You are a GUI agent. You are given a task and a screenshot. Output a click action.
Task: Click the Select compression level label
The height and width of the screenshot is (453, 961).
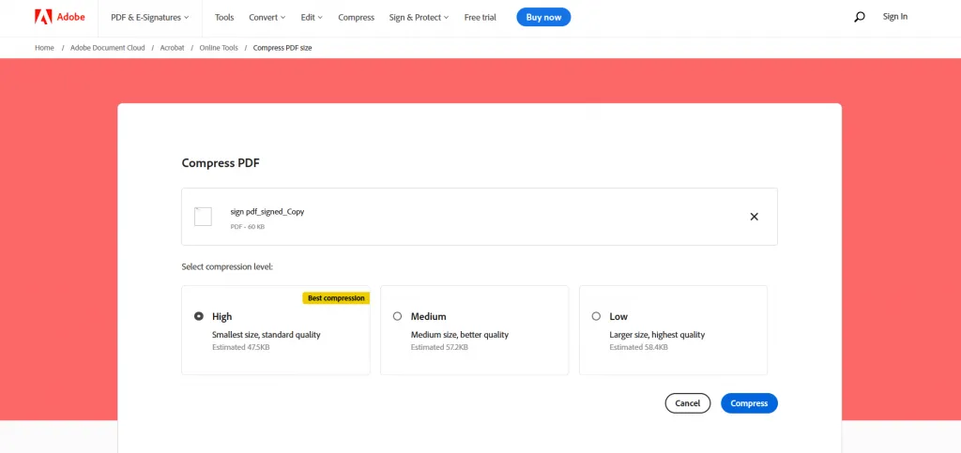click(x=227, y=267)
